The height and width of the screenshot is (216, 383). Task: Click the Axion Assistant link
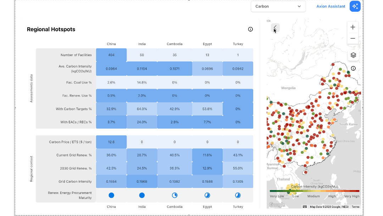[331, 6]
